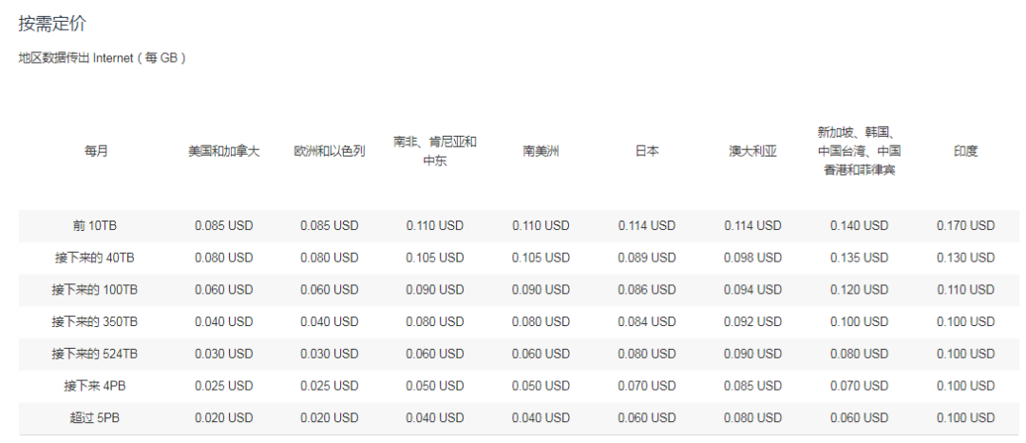Select the 0.089 USD price under 日本
Viewport: 1026px width, 443px height.
(x=646, y=258)
